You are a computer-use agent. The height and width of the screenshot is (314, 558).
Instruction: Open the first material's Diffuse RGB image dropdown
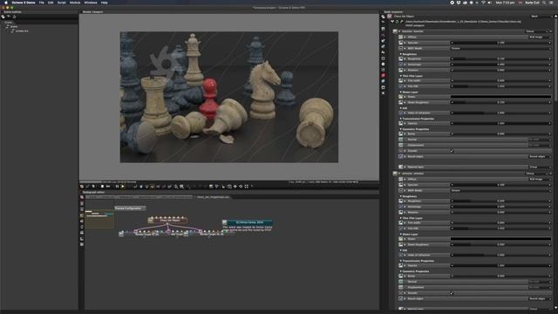[x=540, y=37]
